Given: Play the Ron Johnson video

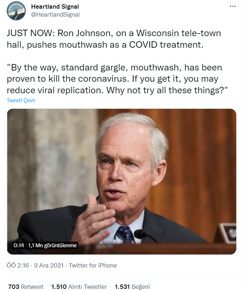Looking at the screenshot, I should (122, 181).
